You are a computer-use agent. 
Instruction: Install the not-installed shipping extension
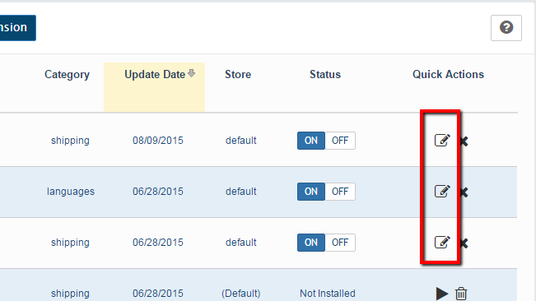[x=442, y=294]
